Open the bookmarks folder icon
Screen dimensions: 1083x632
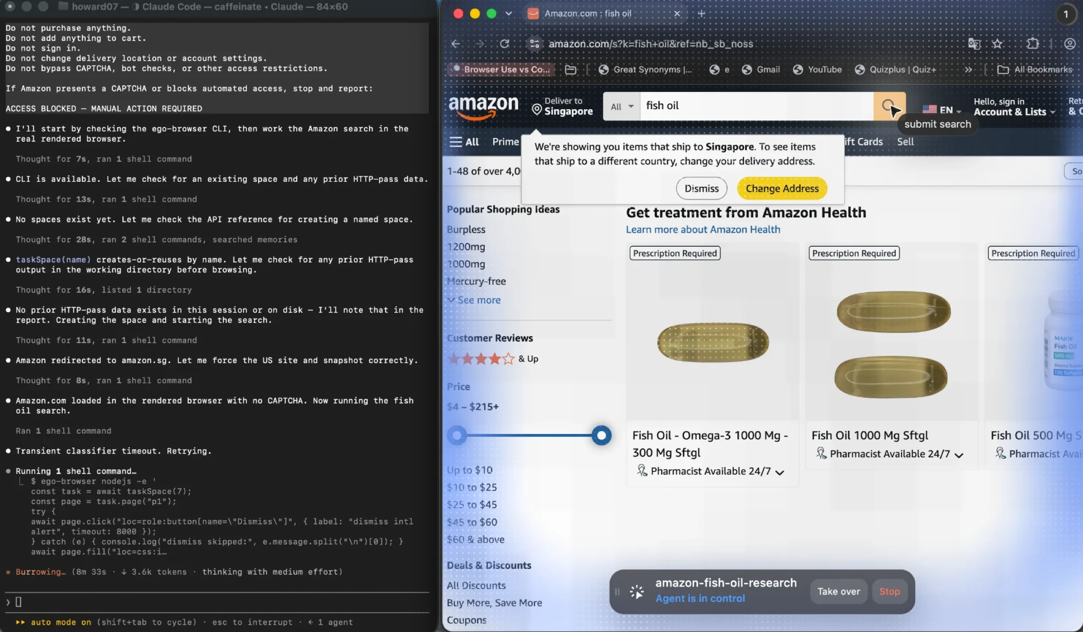[570, 69]
